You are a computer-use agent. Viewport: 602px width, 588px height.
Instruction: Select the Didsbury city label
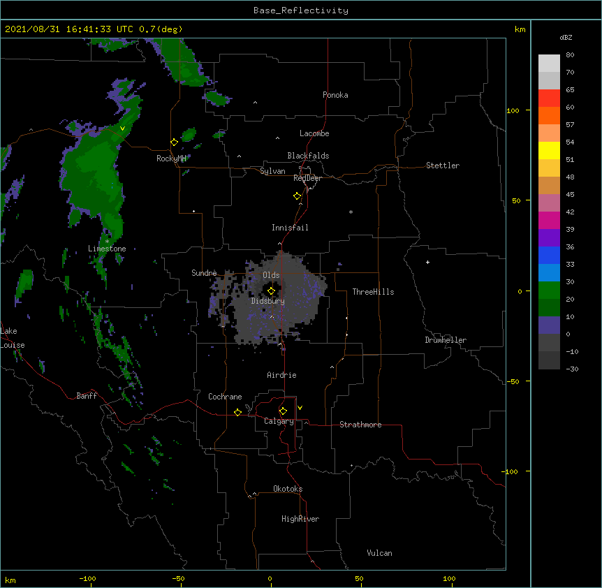(268, 301)
